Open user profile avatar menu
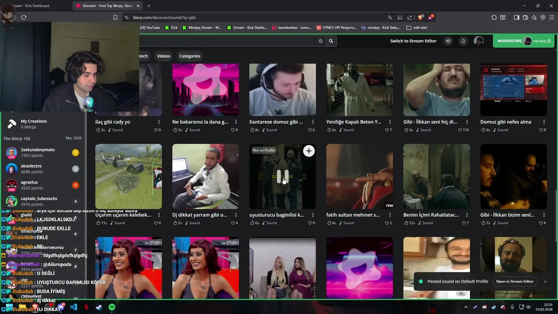 pos(479,41)
